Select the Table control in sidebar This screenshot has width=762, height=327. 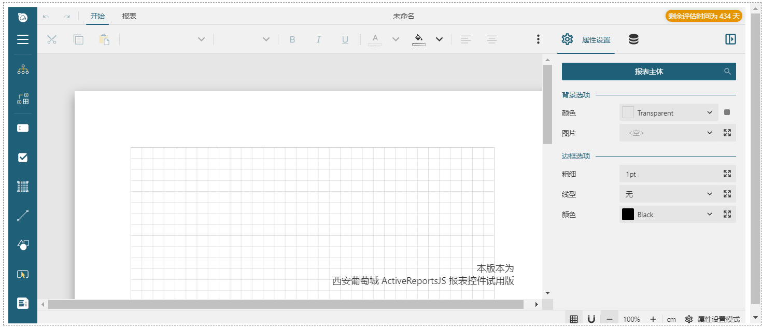[23, 187]
